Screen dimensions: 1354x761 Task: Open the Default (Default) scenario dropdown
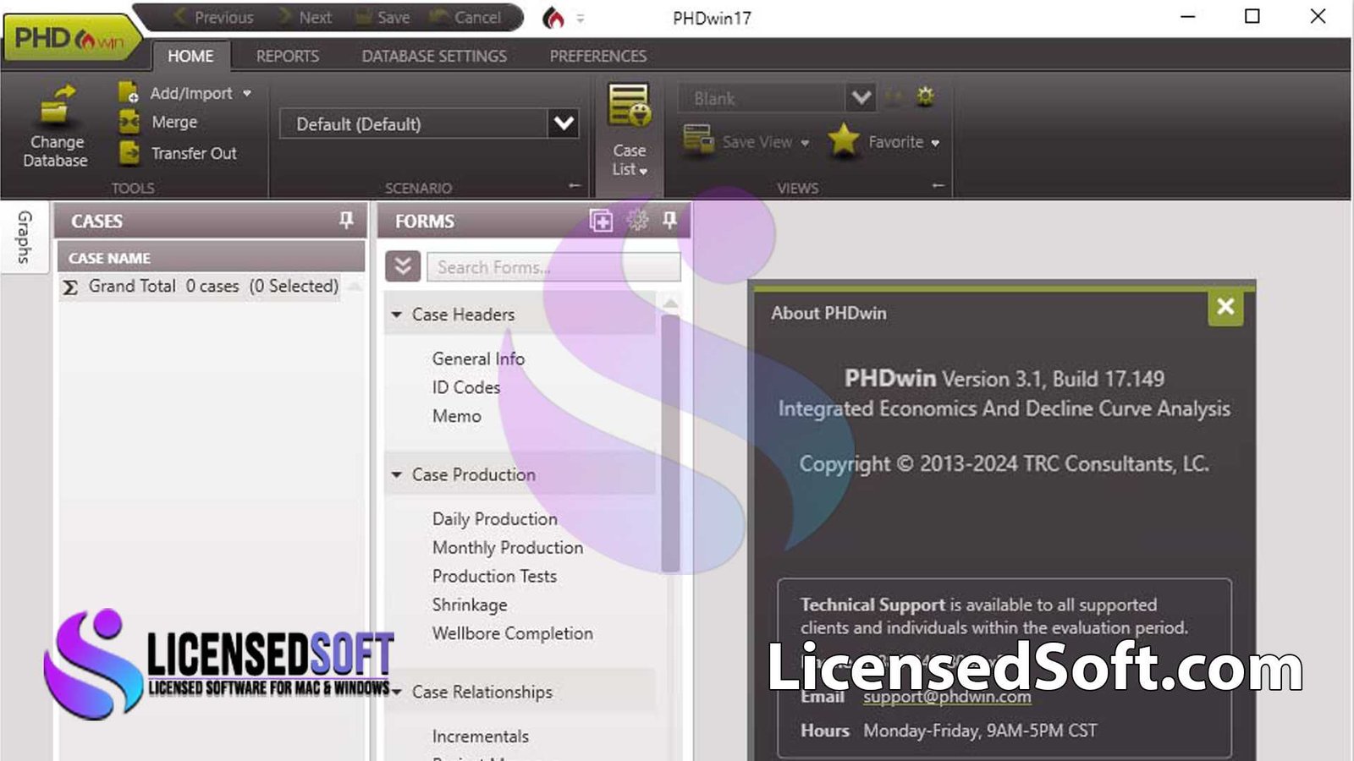pos(562,123)
